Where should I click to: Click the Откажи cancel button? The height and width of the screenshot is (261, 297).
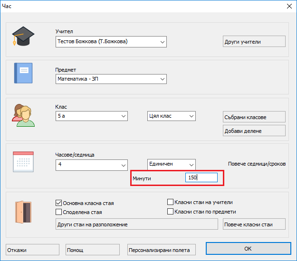(33, 250)
